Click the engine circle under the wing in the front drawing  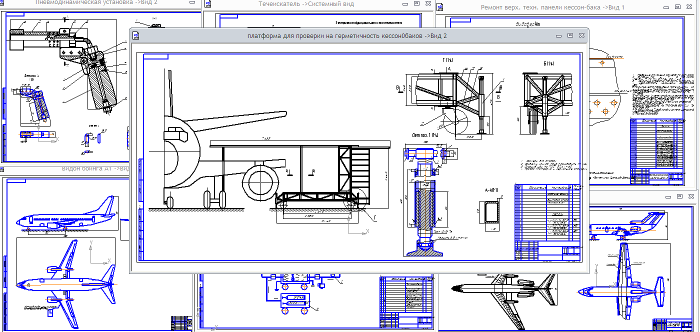pos(260,183)
